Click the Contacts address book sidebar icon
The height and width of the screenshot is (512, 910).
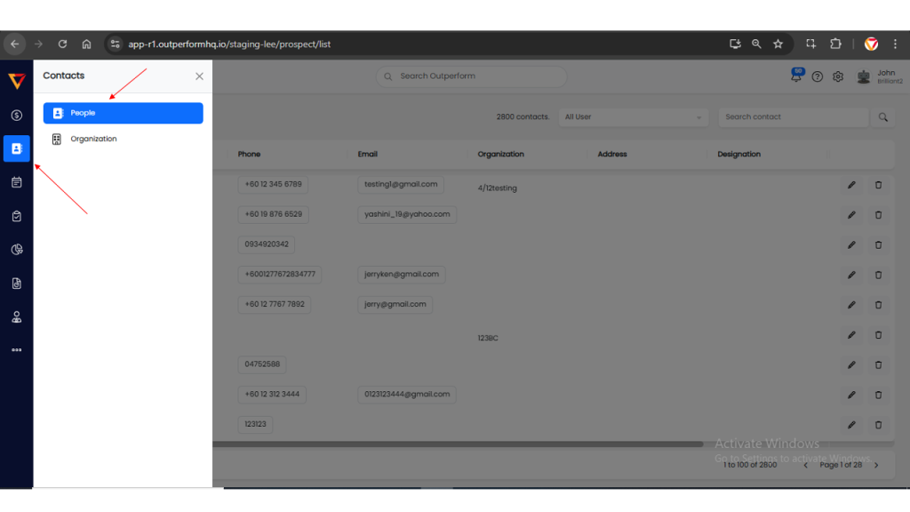point(16,148)
